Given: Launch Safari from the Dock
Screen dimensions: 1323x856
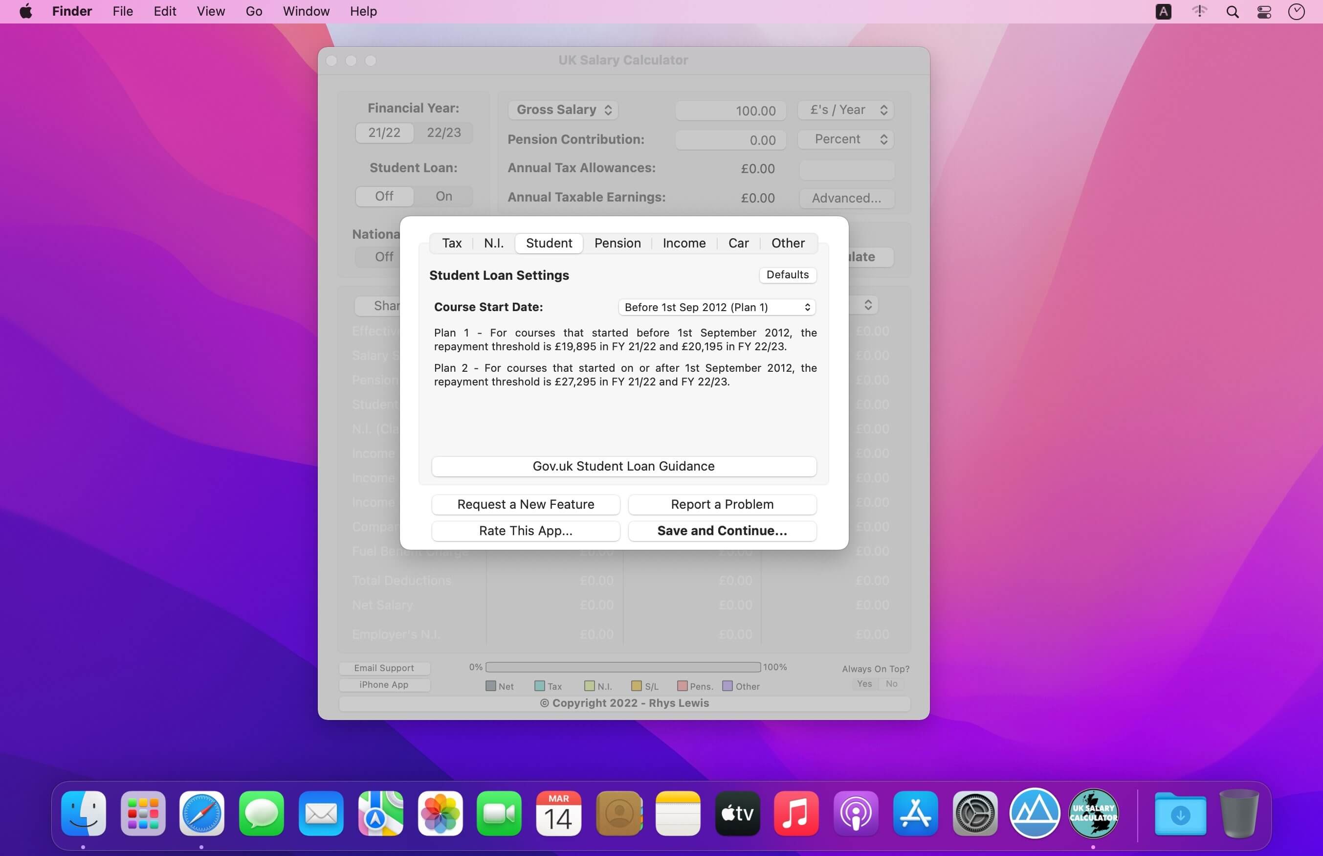Looking at the screenshot, I should 201,813.
